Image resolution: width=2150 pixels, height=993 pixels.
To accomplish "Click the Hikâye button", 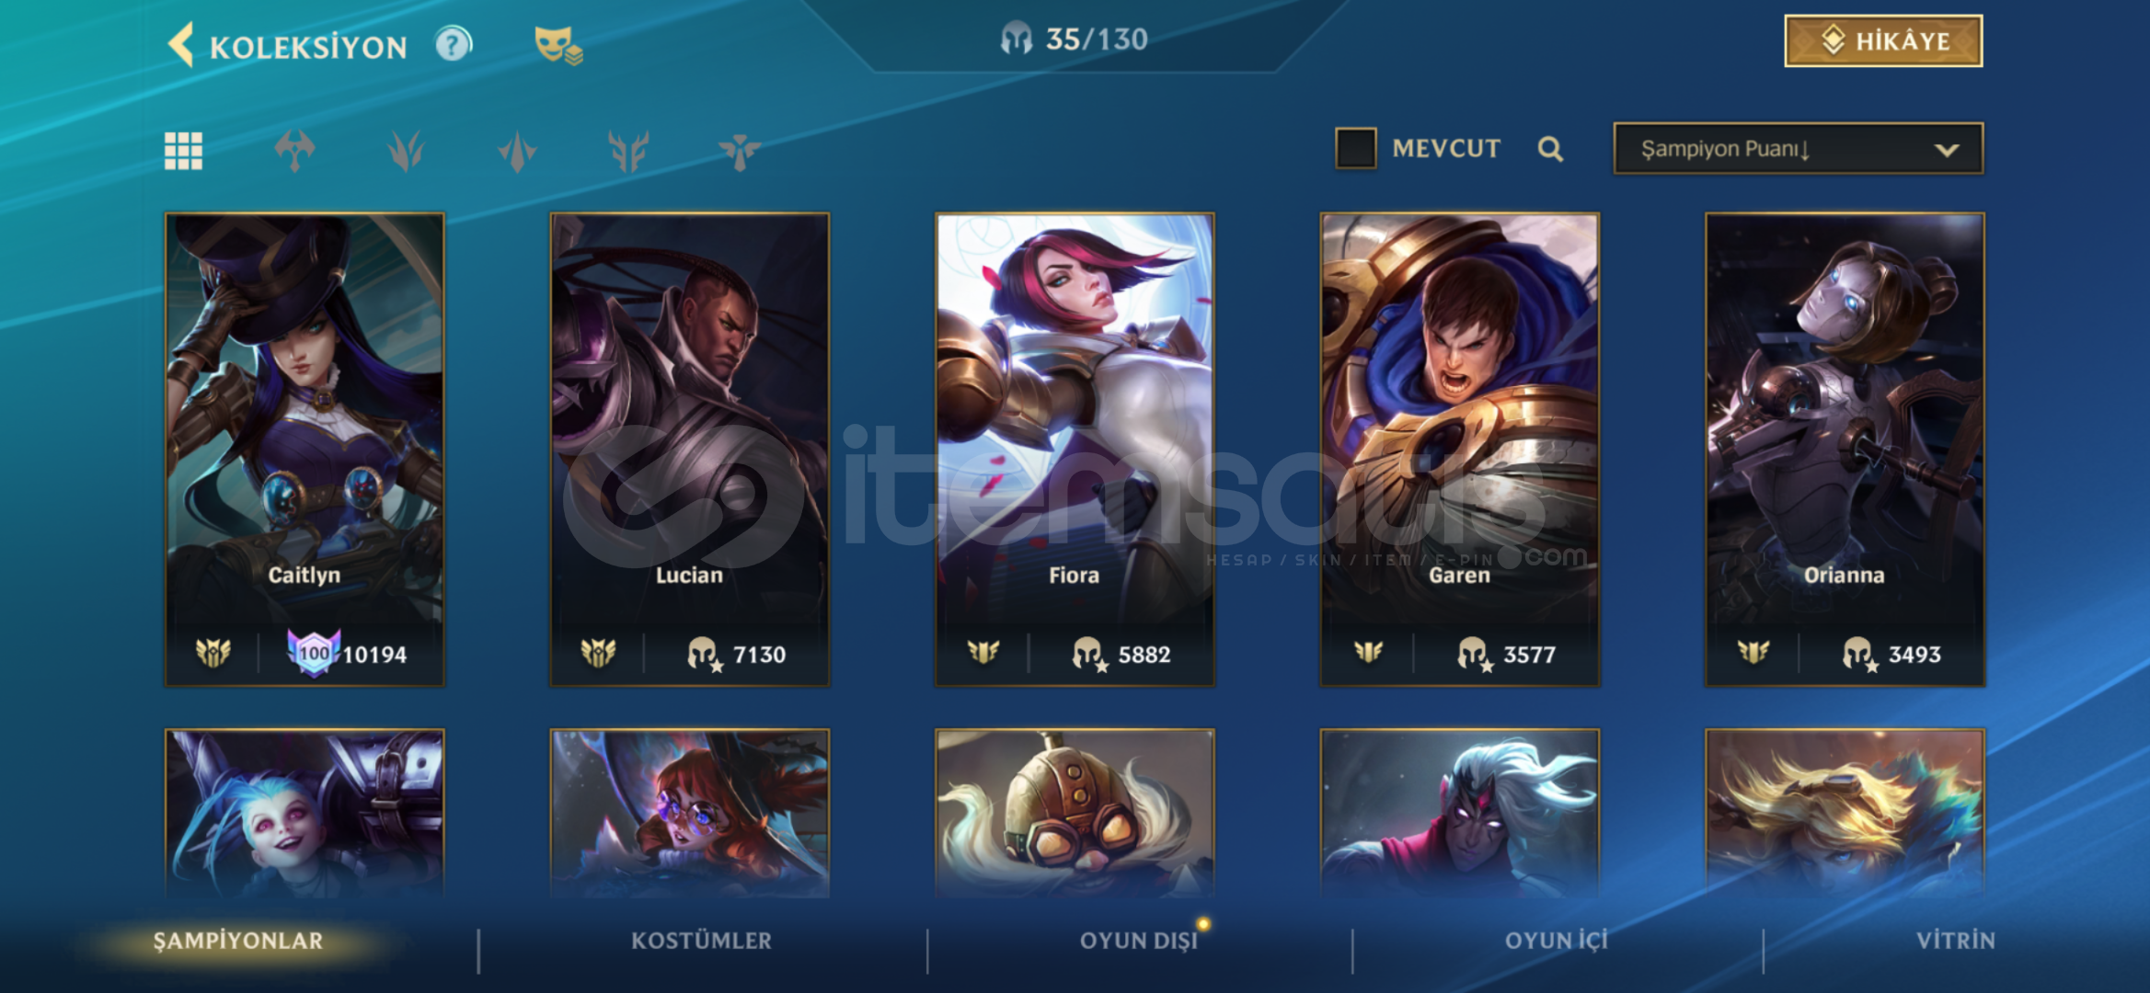I will coord(1883,41).
